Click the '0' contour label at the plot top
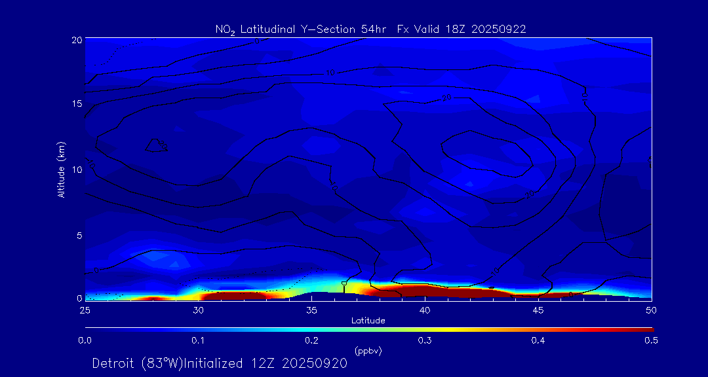The width and height of the screenshot is (708, 377). [x=257, y=41]
